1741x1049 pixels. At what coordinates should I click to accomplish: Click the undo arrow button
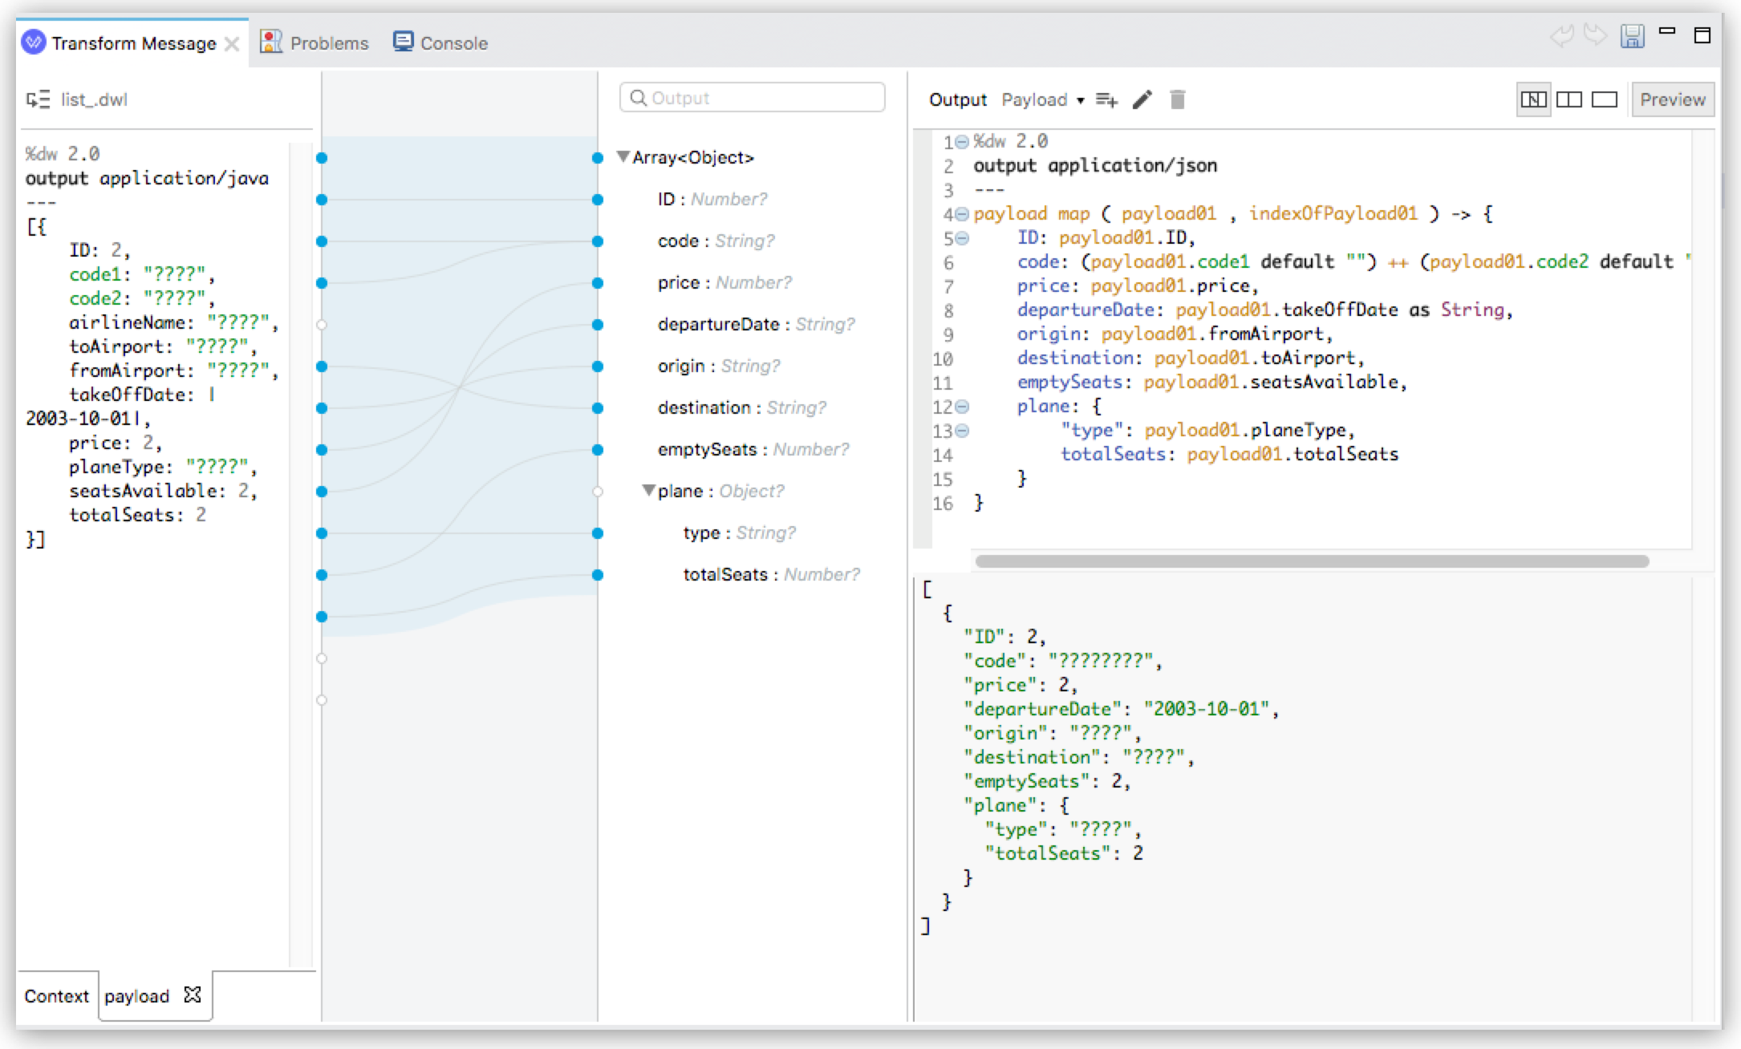click(1564, 35)
